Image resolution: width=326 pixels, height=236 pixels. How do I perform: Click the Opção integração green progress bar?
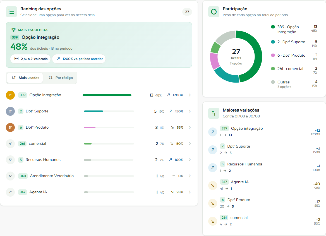107,95
